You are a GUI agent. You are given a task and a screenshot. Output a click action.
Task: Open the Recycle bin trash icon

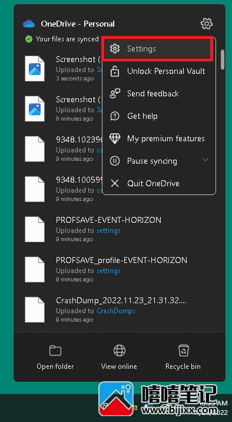click(184, 350)
